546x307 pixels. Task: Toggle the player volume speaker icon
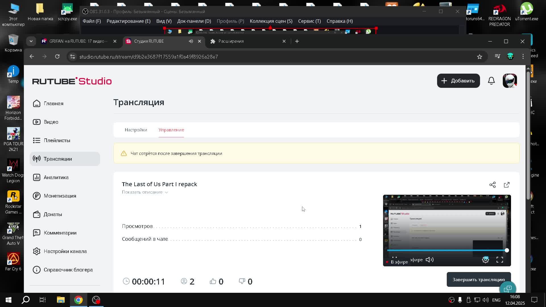coord(429,260)
